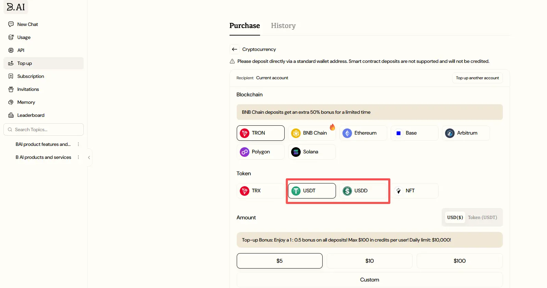Switch to the History tab
The width and height of the screenshot is (547, 288).
[x=283, y=26]
